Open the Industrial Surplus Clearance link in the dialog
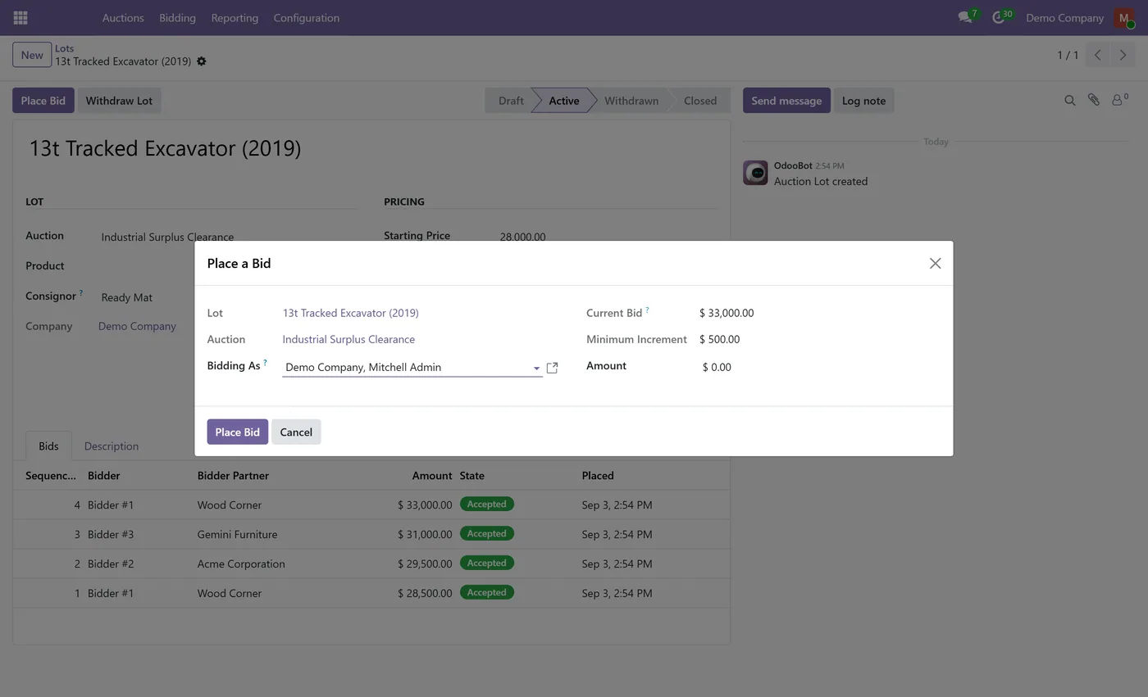 348,339
